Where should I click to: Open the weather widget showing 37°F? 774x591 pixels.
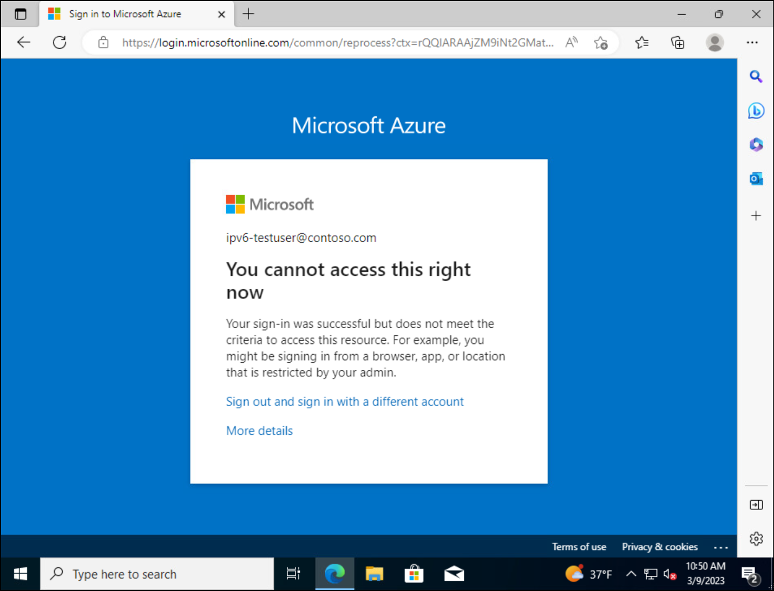click(x=588, y=574)
